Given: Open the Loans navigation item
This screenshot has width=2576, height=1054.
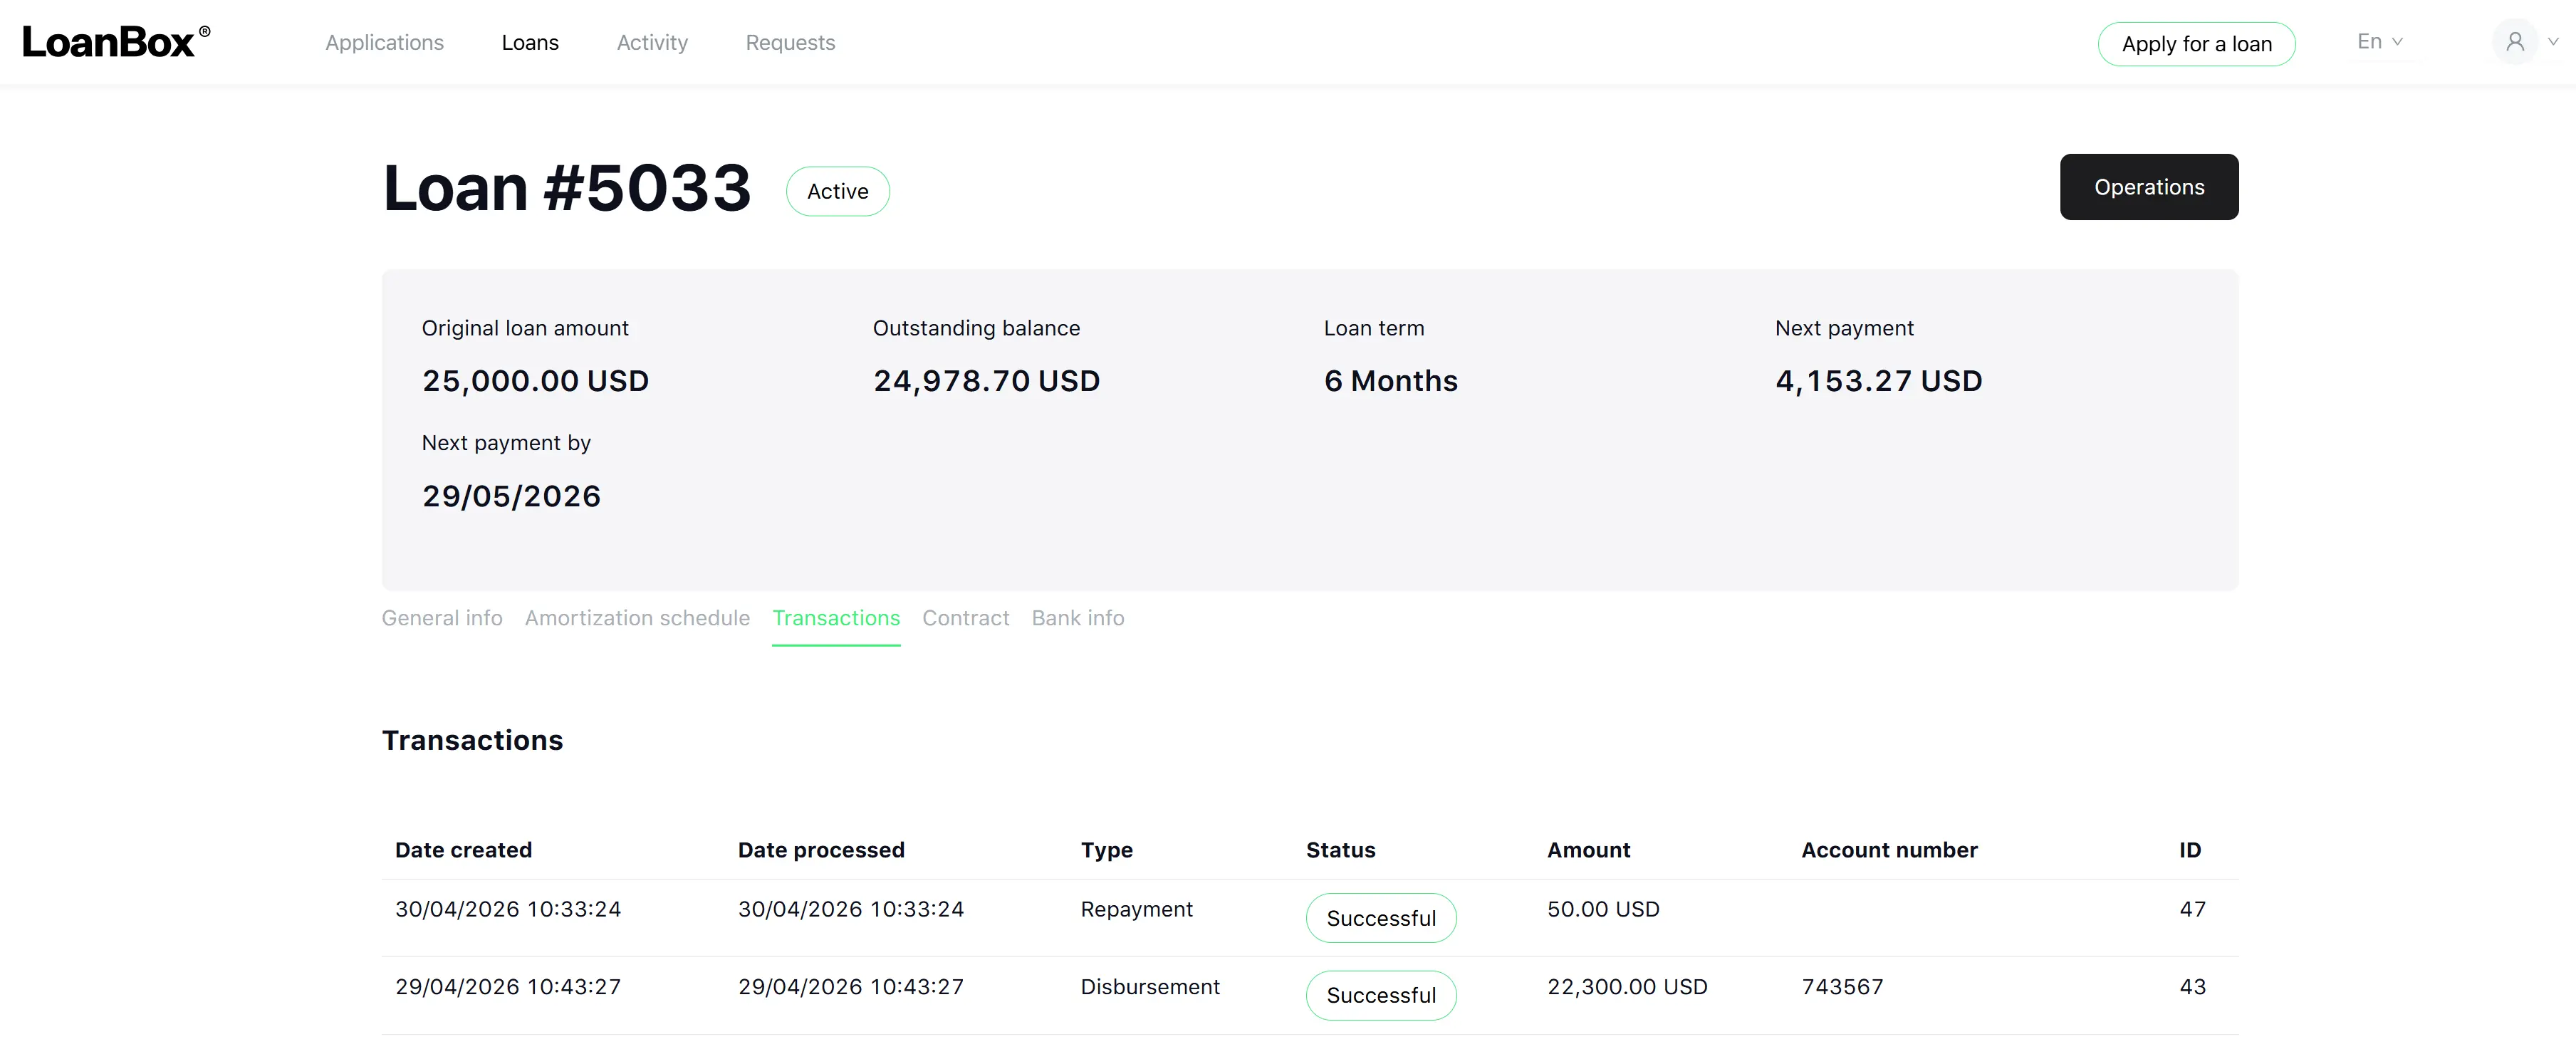Looking at the screenshot, I should pos(530,43).
